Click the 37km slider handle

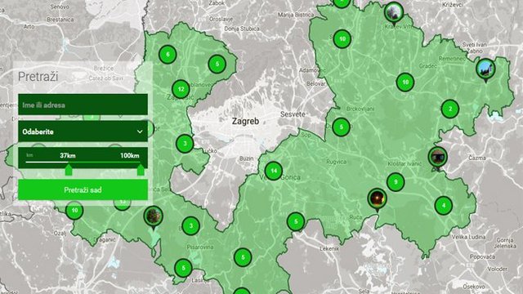pos(69,169)
